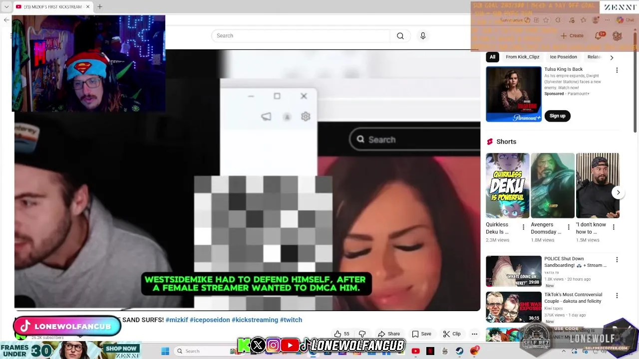The image size is (639, 359).
Task: Save the video to a playlist
Action: click(421, 334)
